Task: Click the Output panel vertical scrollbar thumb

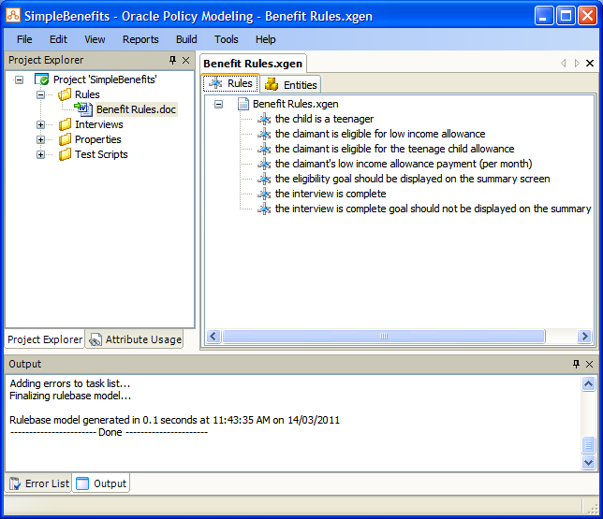Action: coord(588,445)
